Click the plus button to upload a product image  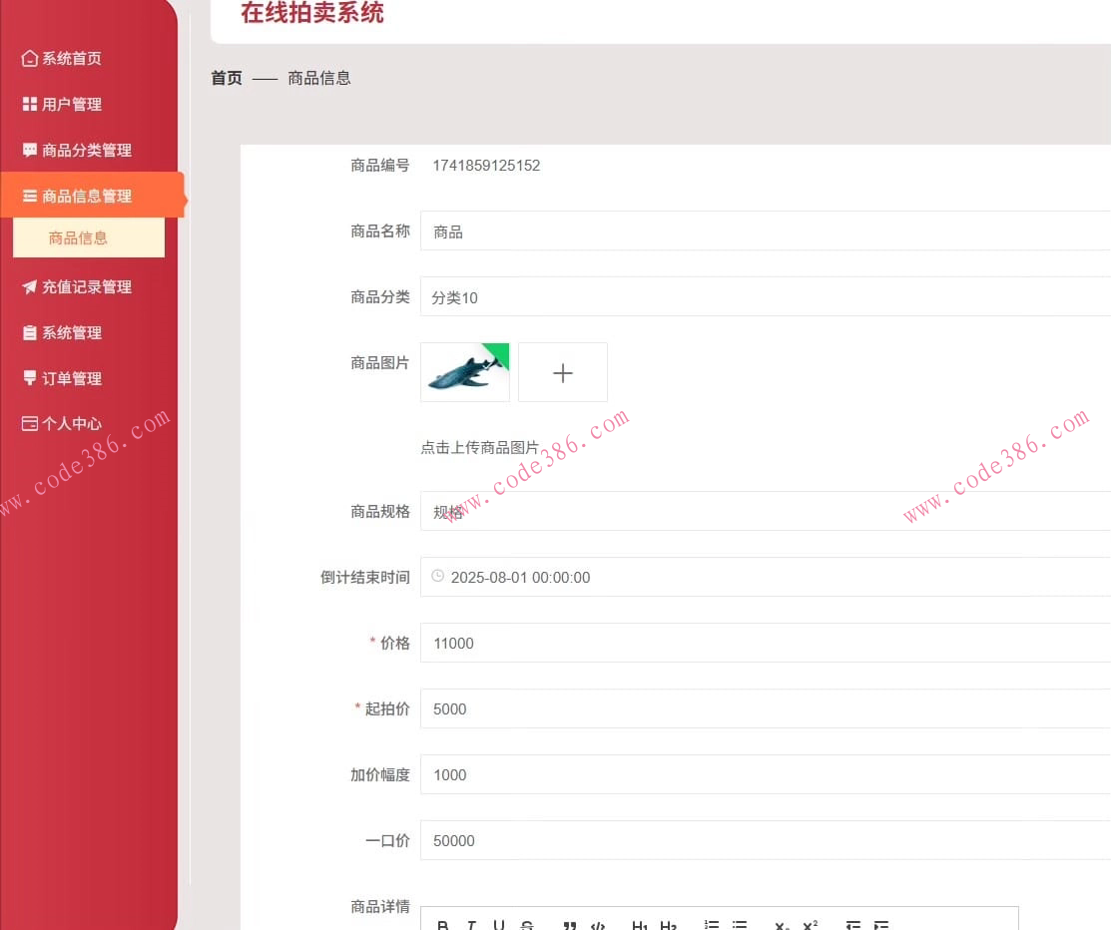coord(562,371)
